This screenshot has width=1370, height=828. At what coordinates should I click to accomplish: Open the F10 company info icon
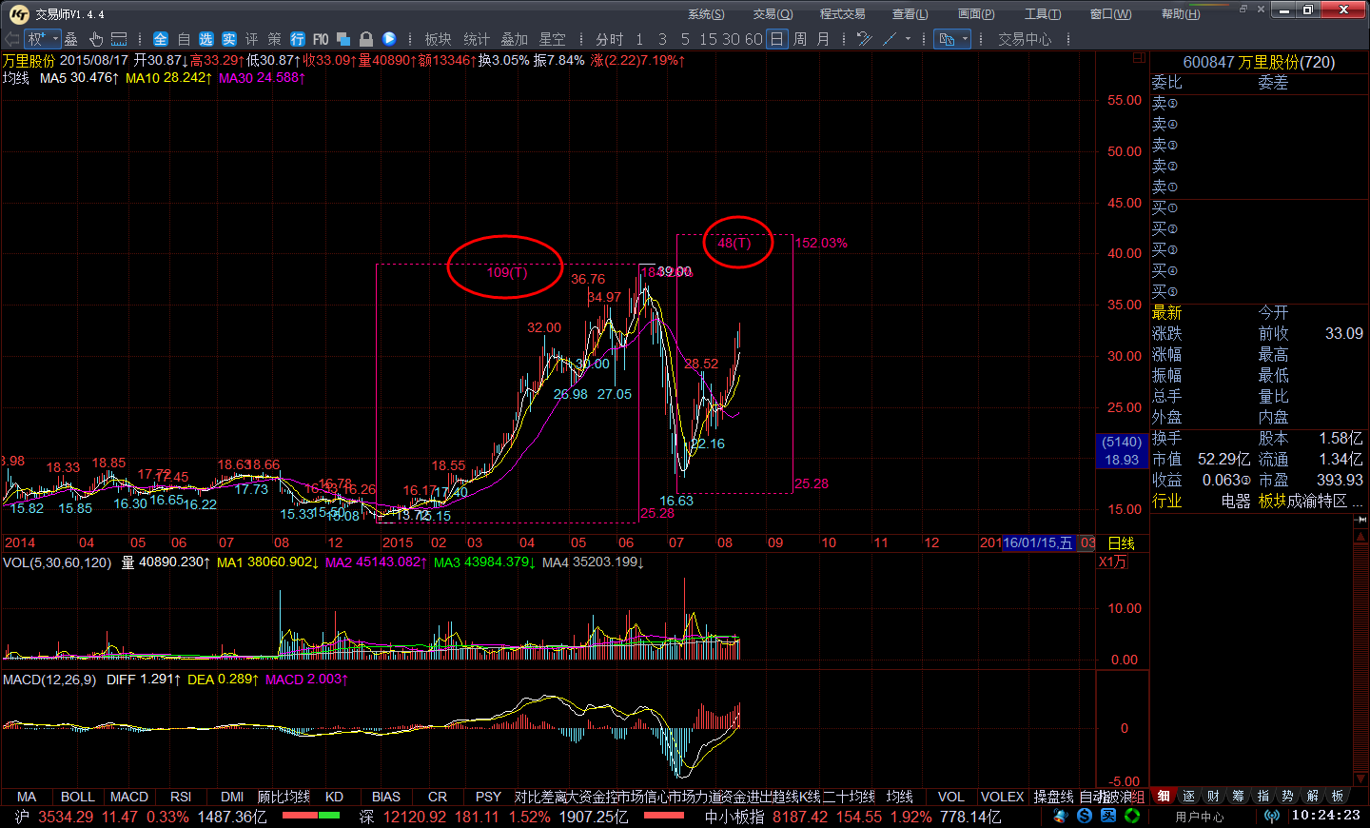point(321,39)
